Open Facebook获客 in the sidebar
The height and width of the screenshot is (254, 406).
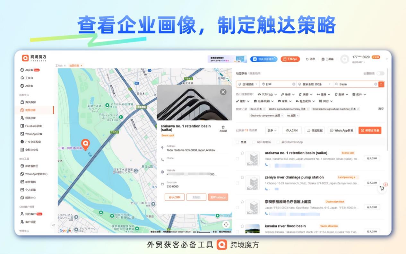31,126
